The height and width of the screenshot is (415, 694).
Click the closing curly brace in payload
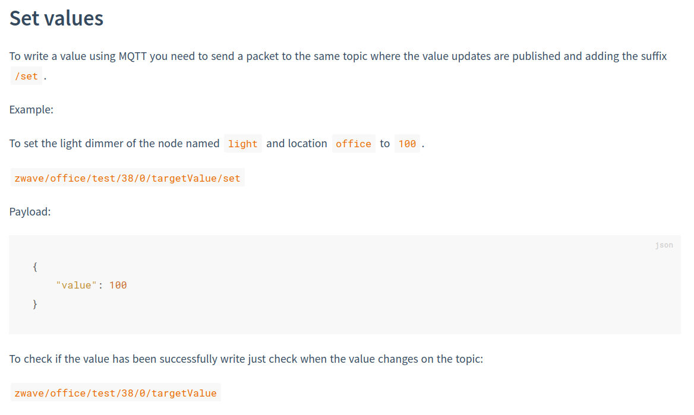click(35, 304)
